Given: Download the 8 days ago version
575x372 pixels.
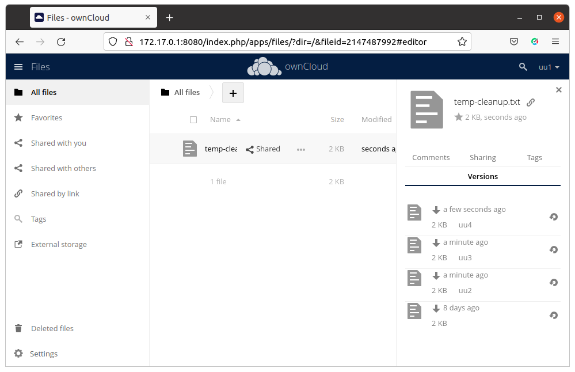Looking at the screenshot, I should (436, 309).
